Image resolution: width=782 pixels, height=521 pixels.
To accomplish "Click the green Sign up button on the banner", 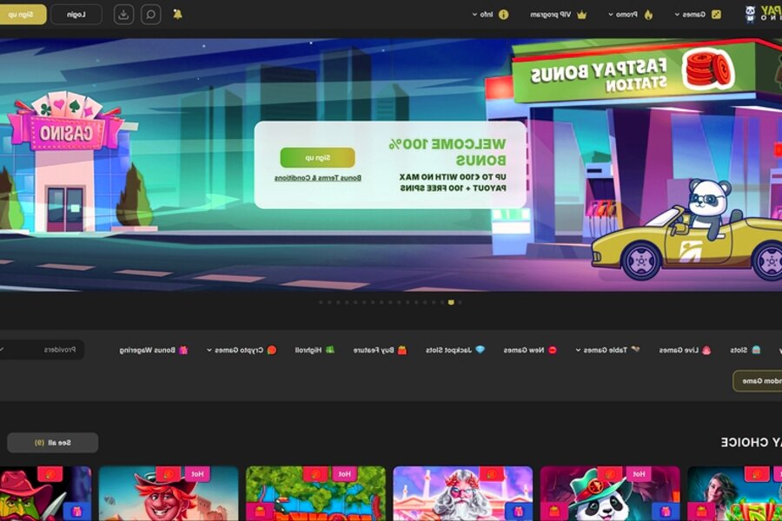I will (x=318, y=157).
